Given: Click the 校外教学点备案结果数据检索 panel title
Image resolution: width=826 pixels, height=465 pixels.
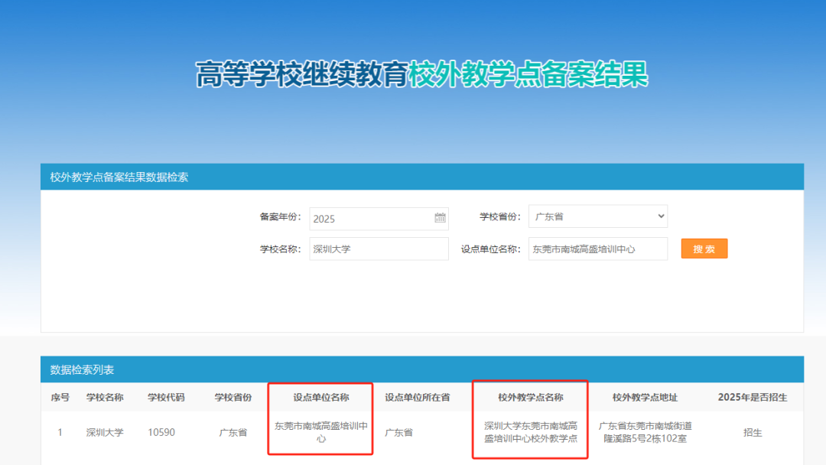Looking at the screenshot, I should (x=119, y=177).
